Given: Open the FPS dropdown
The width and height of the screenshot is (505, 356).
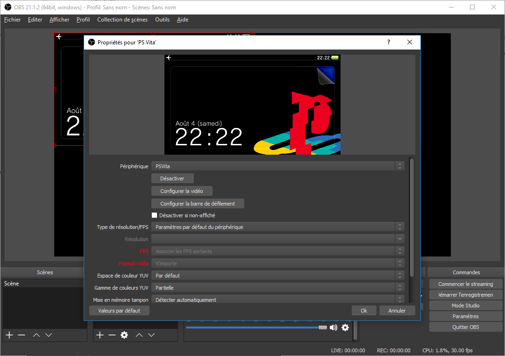Looking at the screenshot, I should 278,251.
